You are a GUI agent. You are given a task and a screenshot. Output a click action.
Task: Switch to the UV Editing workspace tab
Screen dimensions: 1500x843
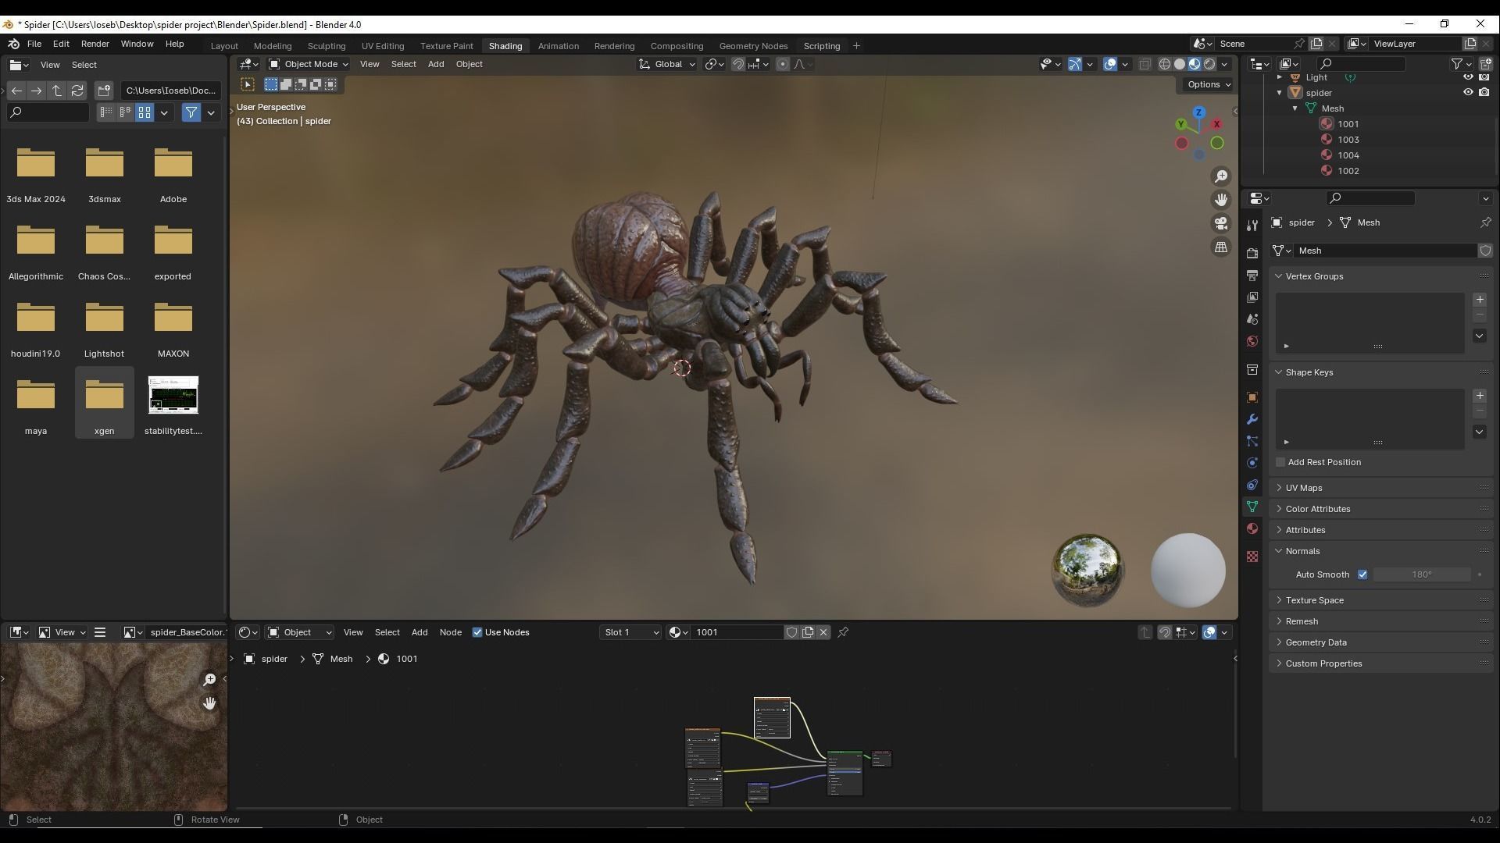pos(383,46)
